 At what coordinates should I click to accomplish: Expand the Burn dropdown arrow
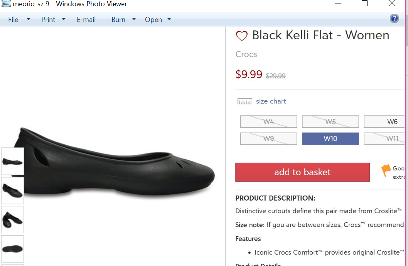134,19
